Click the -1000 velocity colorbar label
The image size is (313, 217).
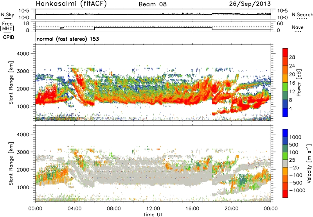tap(297, 190)
